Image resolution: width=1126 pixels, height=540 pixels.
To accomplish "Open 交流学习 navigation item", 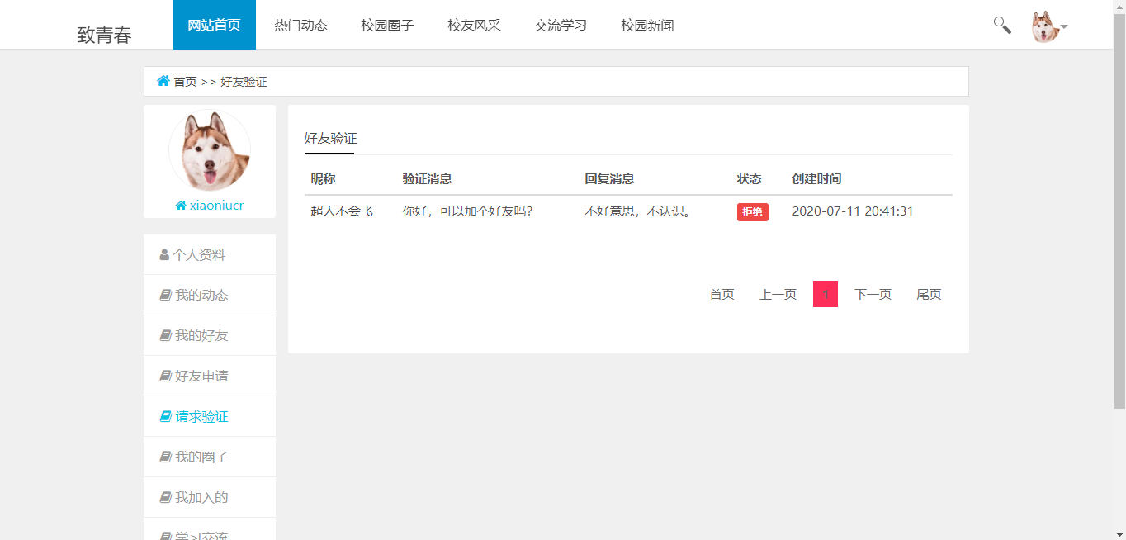I will 561,25.
